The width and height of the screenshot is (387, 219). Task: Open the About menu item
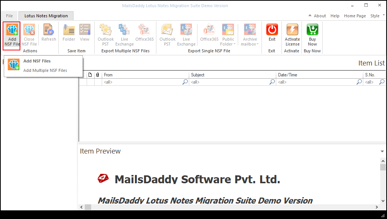click(x=320, y=16)
